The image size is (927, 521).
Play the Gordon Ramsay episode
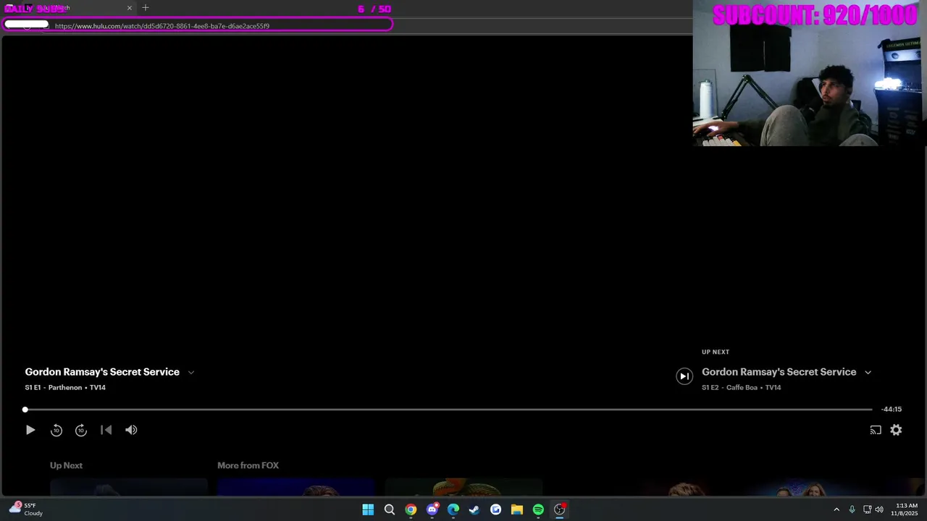click(x=30, y=430)
